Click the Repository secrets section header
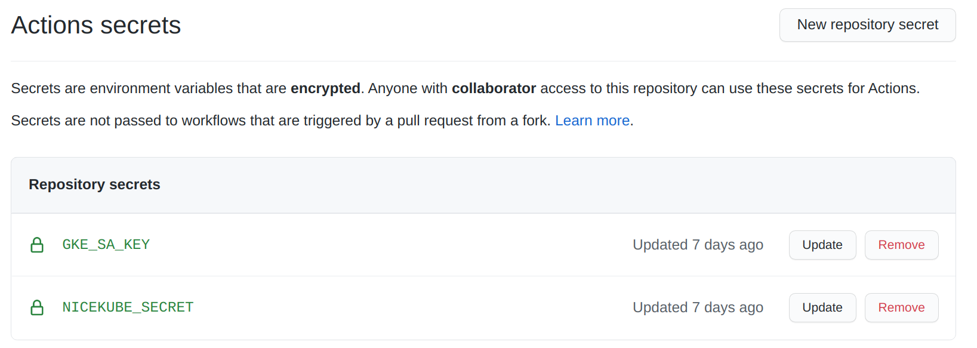The width and height of the screenshot is (977, 348). 94,184
